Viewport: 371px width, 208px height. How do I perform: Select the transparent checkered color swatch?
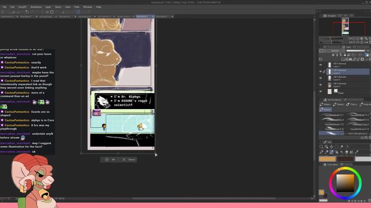363,159
